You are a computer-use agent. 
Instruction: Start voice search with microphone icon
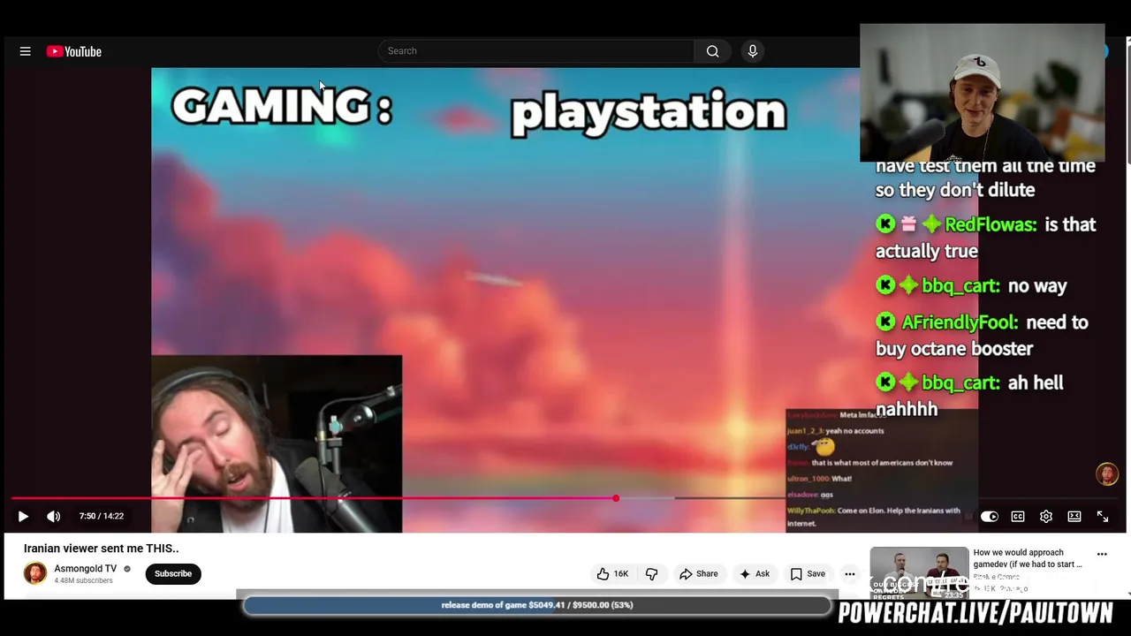coord(753,51)
